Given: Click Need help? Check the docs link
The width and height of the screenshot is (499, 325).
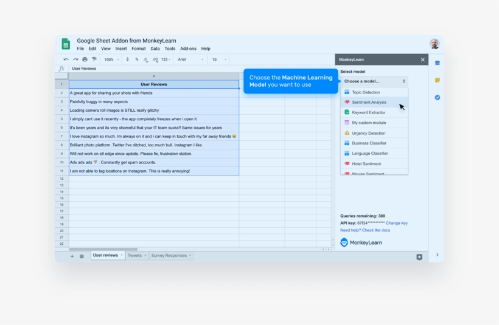Looking at the screenshot, I should (365, 230).
